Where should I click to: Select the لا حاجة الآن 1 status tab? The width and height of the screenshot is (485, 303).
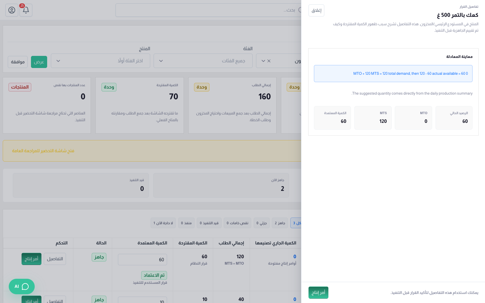[163, 223]
